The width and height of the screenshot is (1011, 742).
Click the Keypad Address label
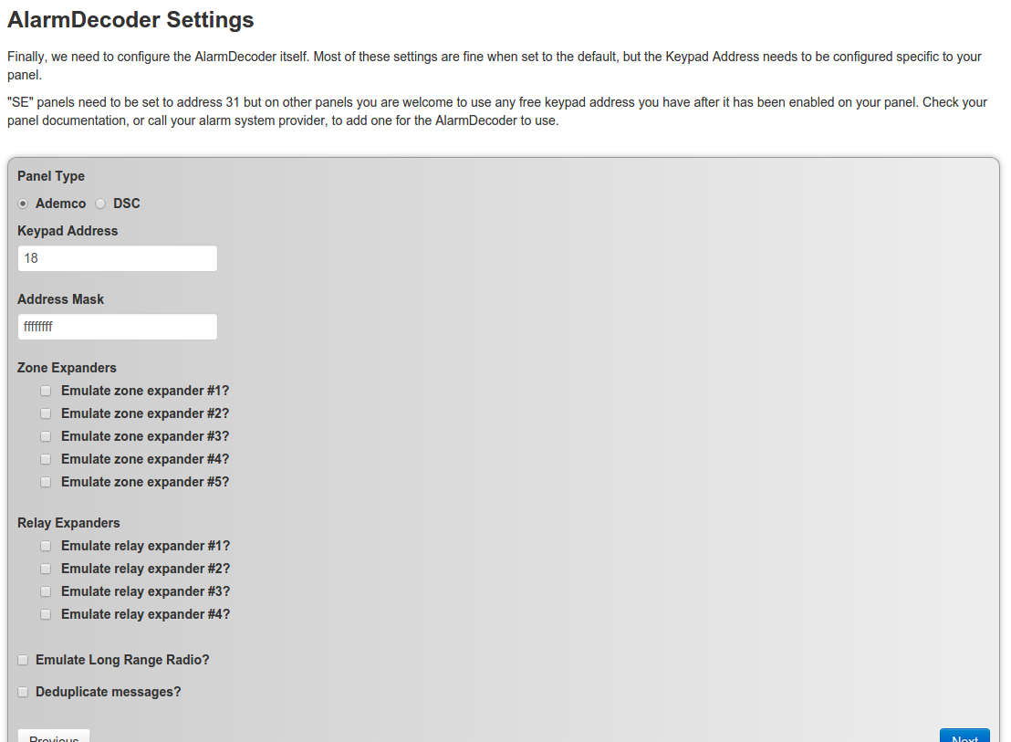68,231
